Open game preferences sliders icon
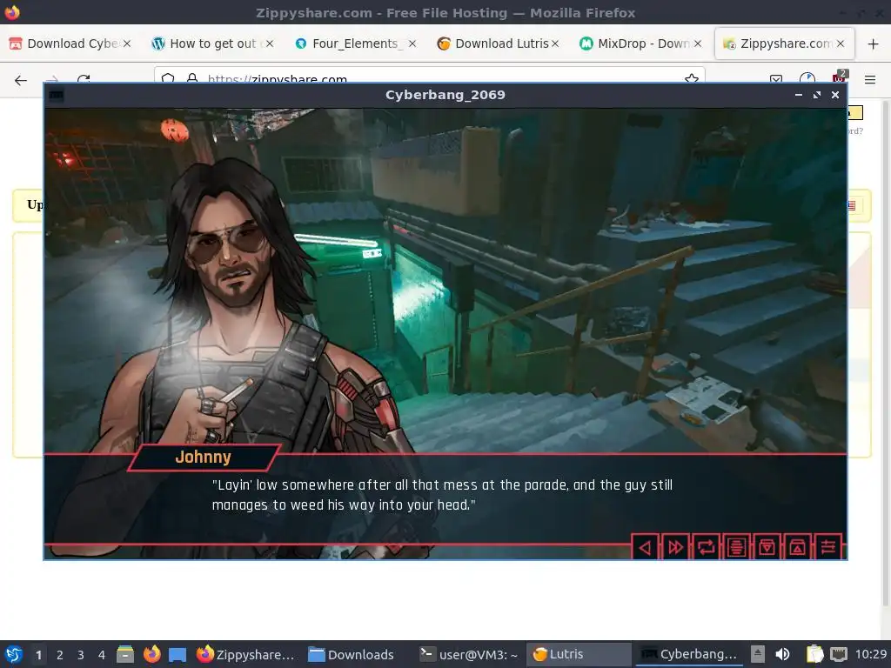The height and width of the screenshot is (668, 891). [x=828, y=547]
